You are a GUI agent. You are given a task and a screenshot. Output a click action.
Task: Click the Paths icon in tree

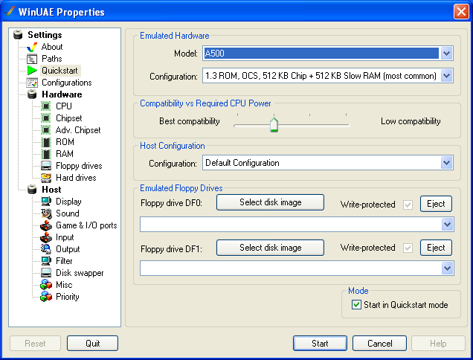[x=32, y=59]
